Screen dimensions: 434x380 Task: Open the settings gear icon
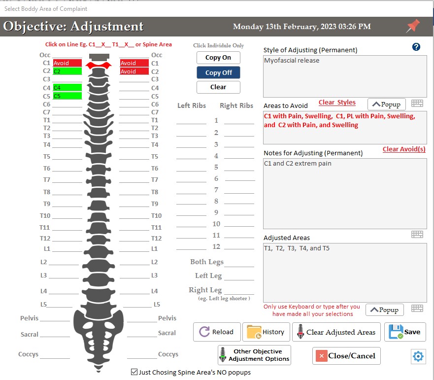pyautogui.click(x=418, y=356)
